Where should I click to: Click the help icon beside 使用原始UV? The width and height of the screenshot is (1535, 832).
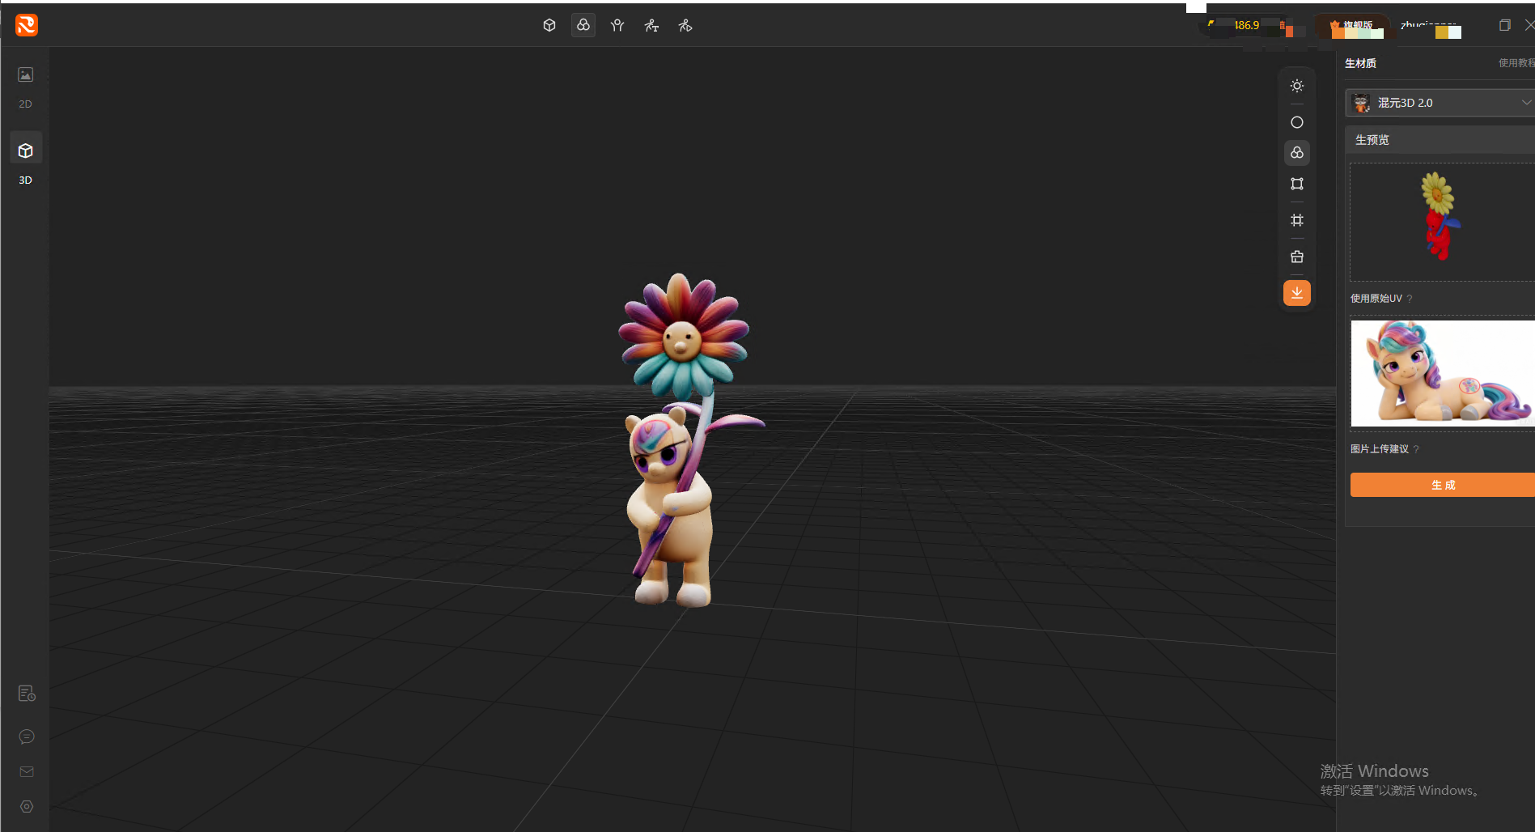[x=1410, y=299]
